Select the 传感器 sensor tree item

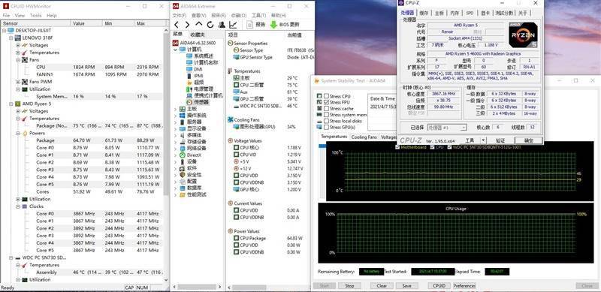pos(198,102)
